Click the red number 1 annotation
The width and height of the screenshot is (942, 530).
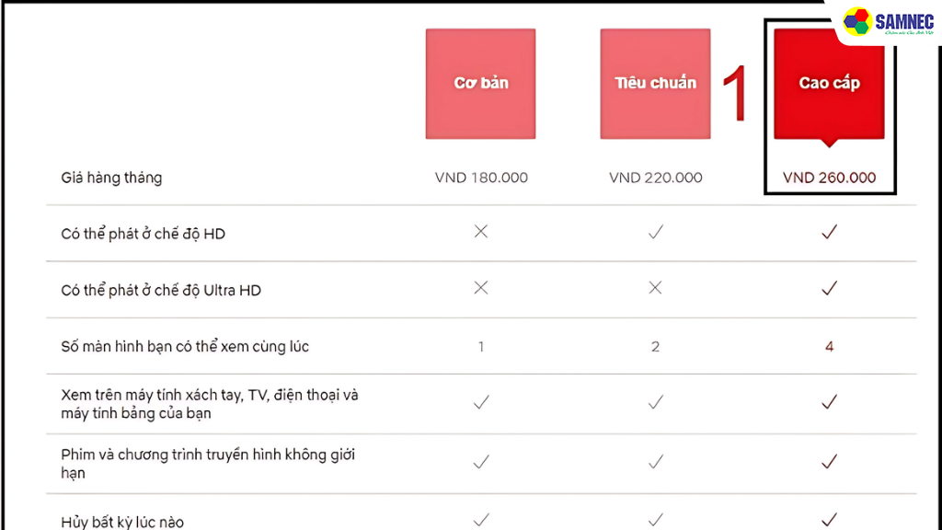[736, 92]
